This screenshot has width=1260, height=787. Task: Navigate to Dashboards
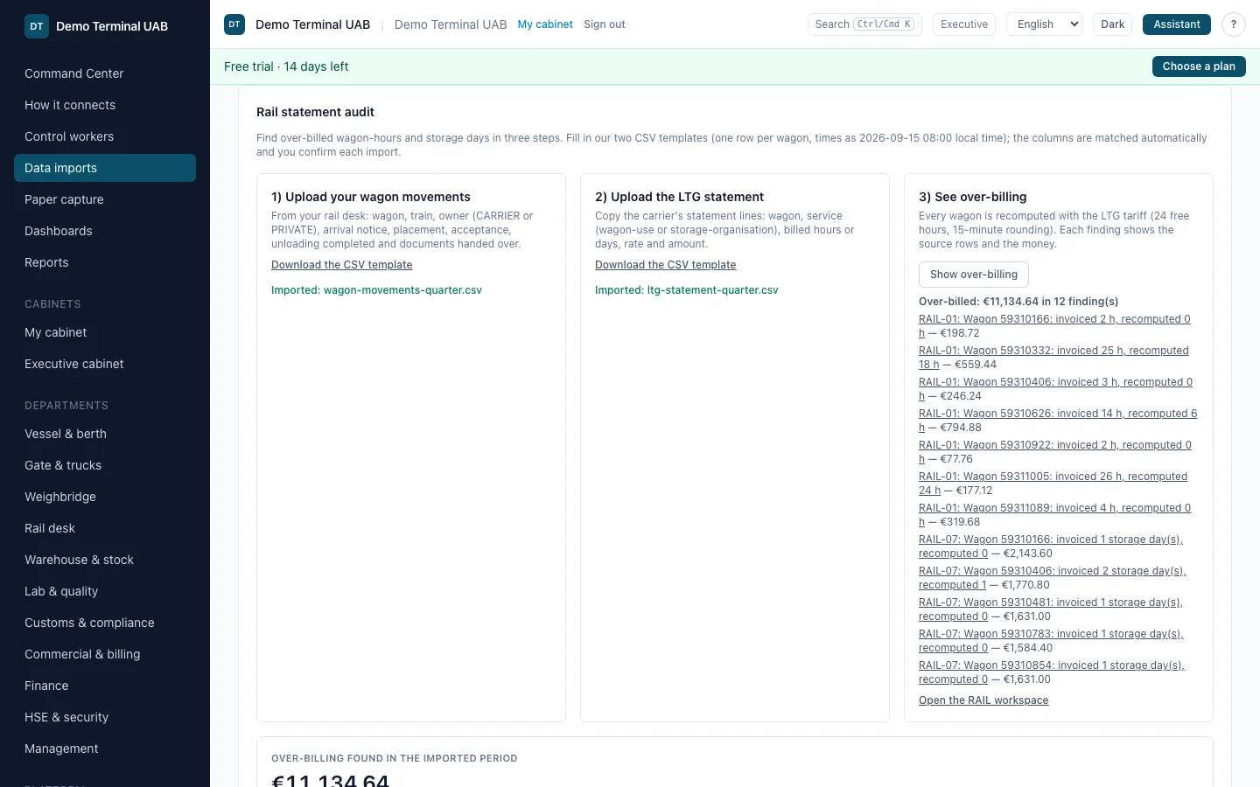tap(105, 231)
